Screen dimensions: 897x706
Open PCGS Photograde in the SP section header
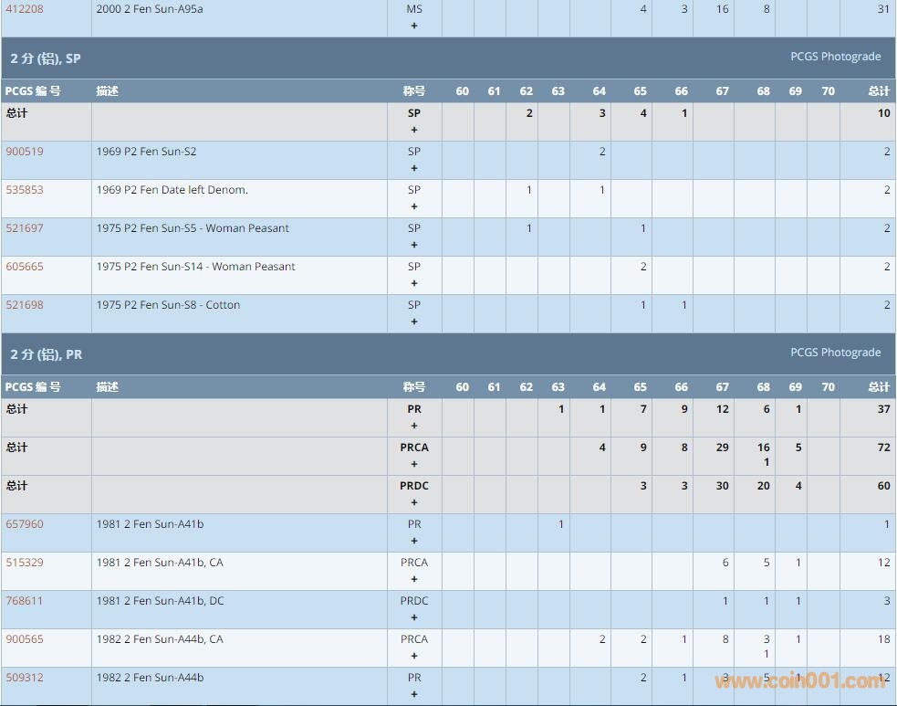pyautogui.click(x=835, y=57)
